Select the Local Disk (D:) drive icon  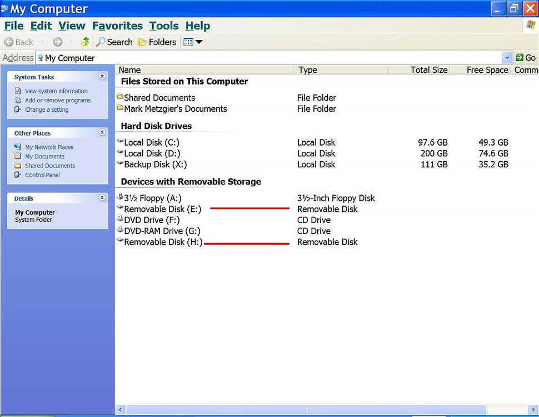pyautogui.click(x=120, y=152)
